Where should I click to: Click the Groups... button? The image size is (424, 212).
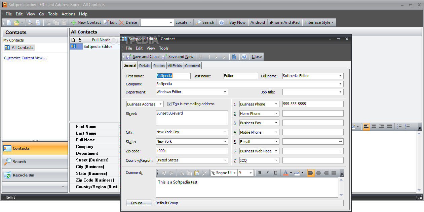click(x=139, y=203)
